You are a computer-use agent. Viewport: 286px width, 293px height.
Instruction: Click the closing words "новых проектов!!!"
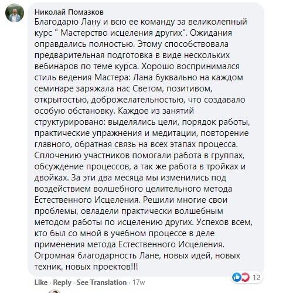click(x=102, y=267)
